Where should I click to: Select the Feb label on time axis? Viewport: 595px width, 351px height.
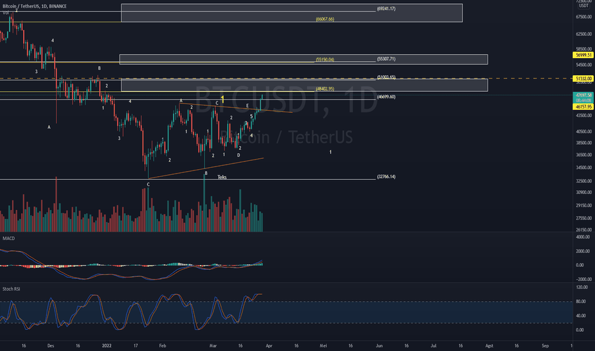(163, 346)
